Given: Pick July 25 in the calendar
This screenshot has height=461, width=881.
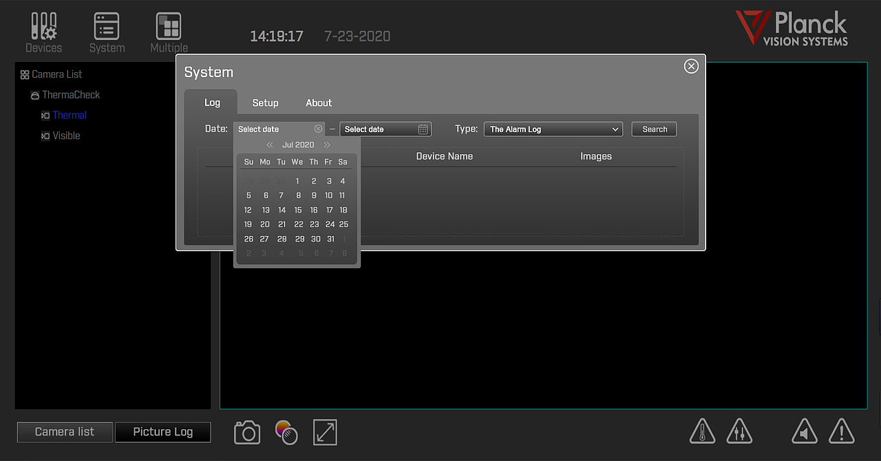Looking at the screenshot, I should 344,224.
